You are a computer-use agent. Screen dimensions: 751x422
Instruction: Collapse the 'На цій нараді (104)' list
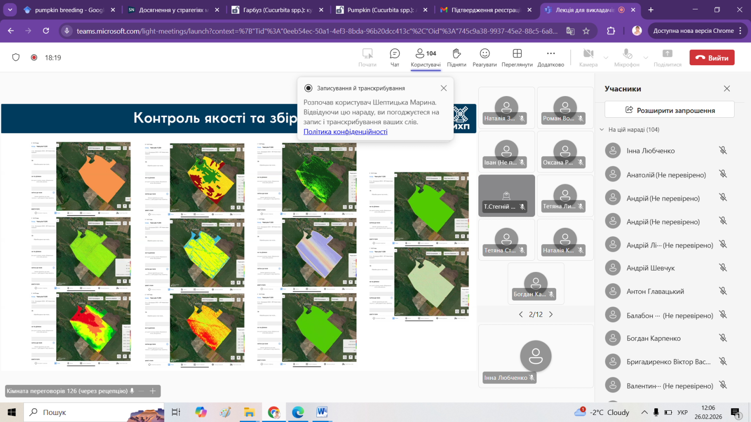[x=602, y=130]
